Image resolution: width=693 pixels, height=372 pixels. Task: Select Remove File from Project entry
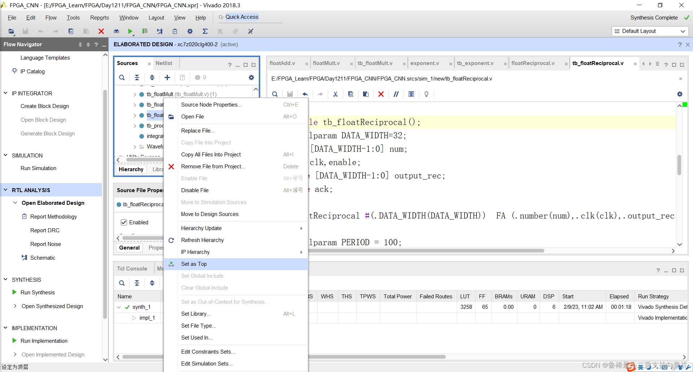tap(236, 166)
